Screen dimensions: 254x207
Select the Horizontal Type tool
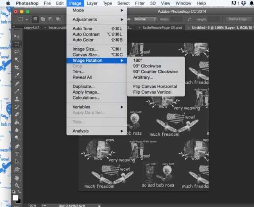click(x=17, y=154)
